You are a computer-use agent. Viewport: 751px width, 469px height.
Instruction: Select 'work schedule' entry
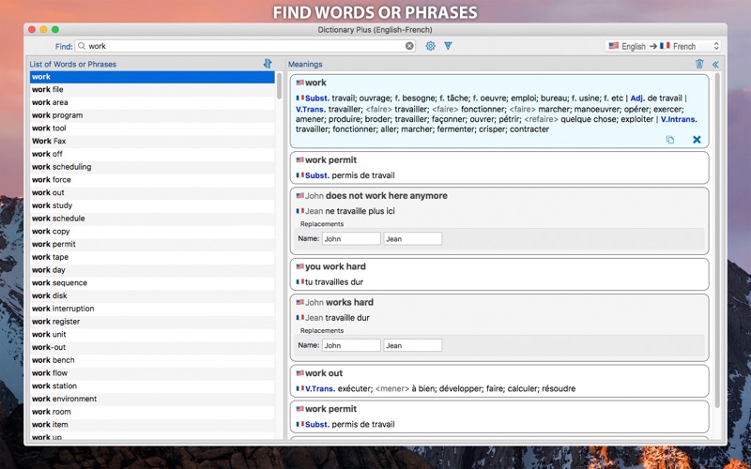pos(152,219)
